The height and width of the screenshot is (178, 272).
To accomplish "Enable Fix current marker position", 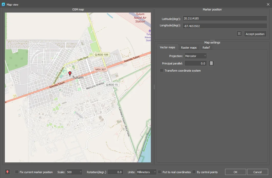I will 16,172.
